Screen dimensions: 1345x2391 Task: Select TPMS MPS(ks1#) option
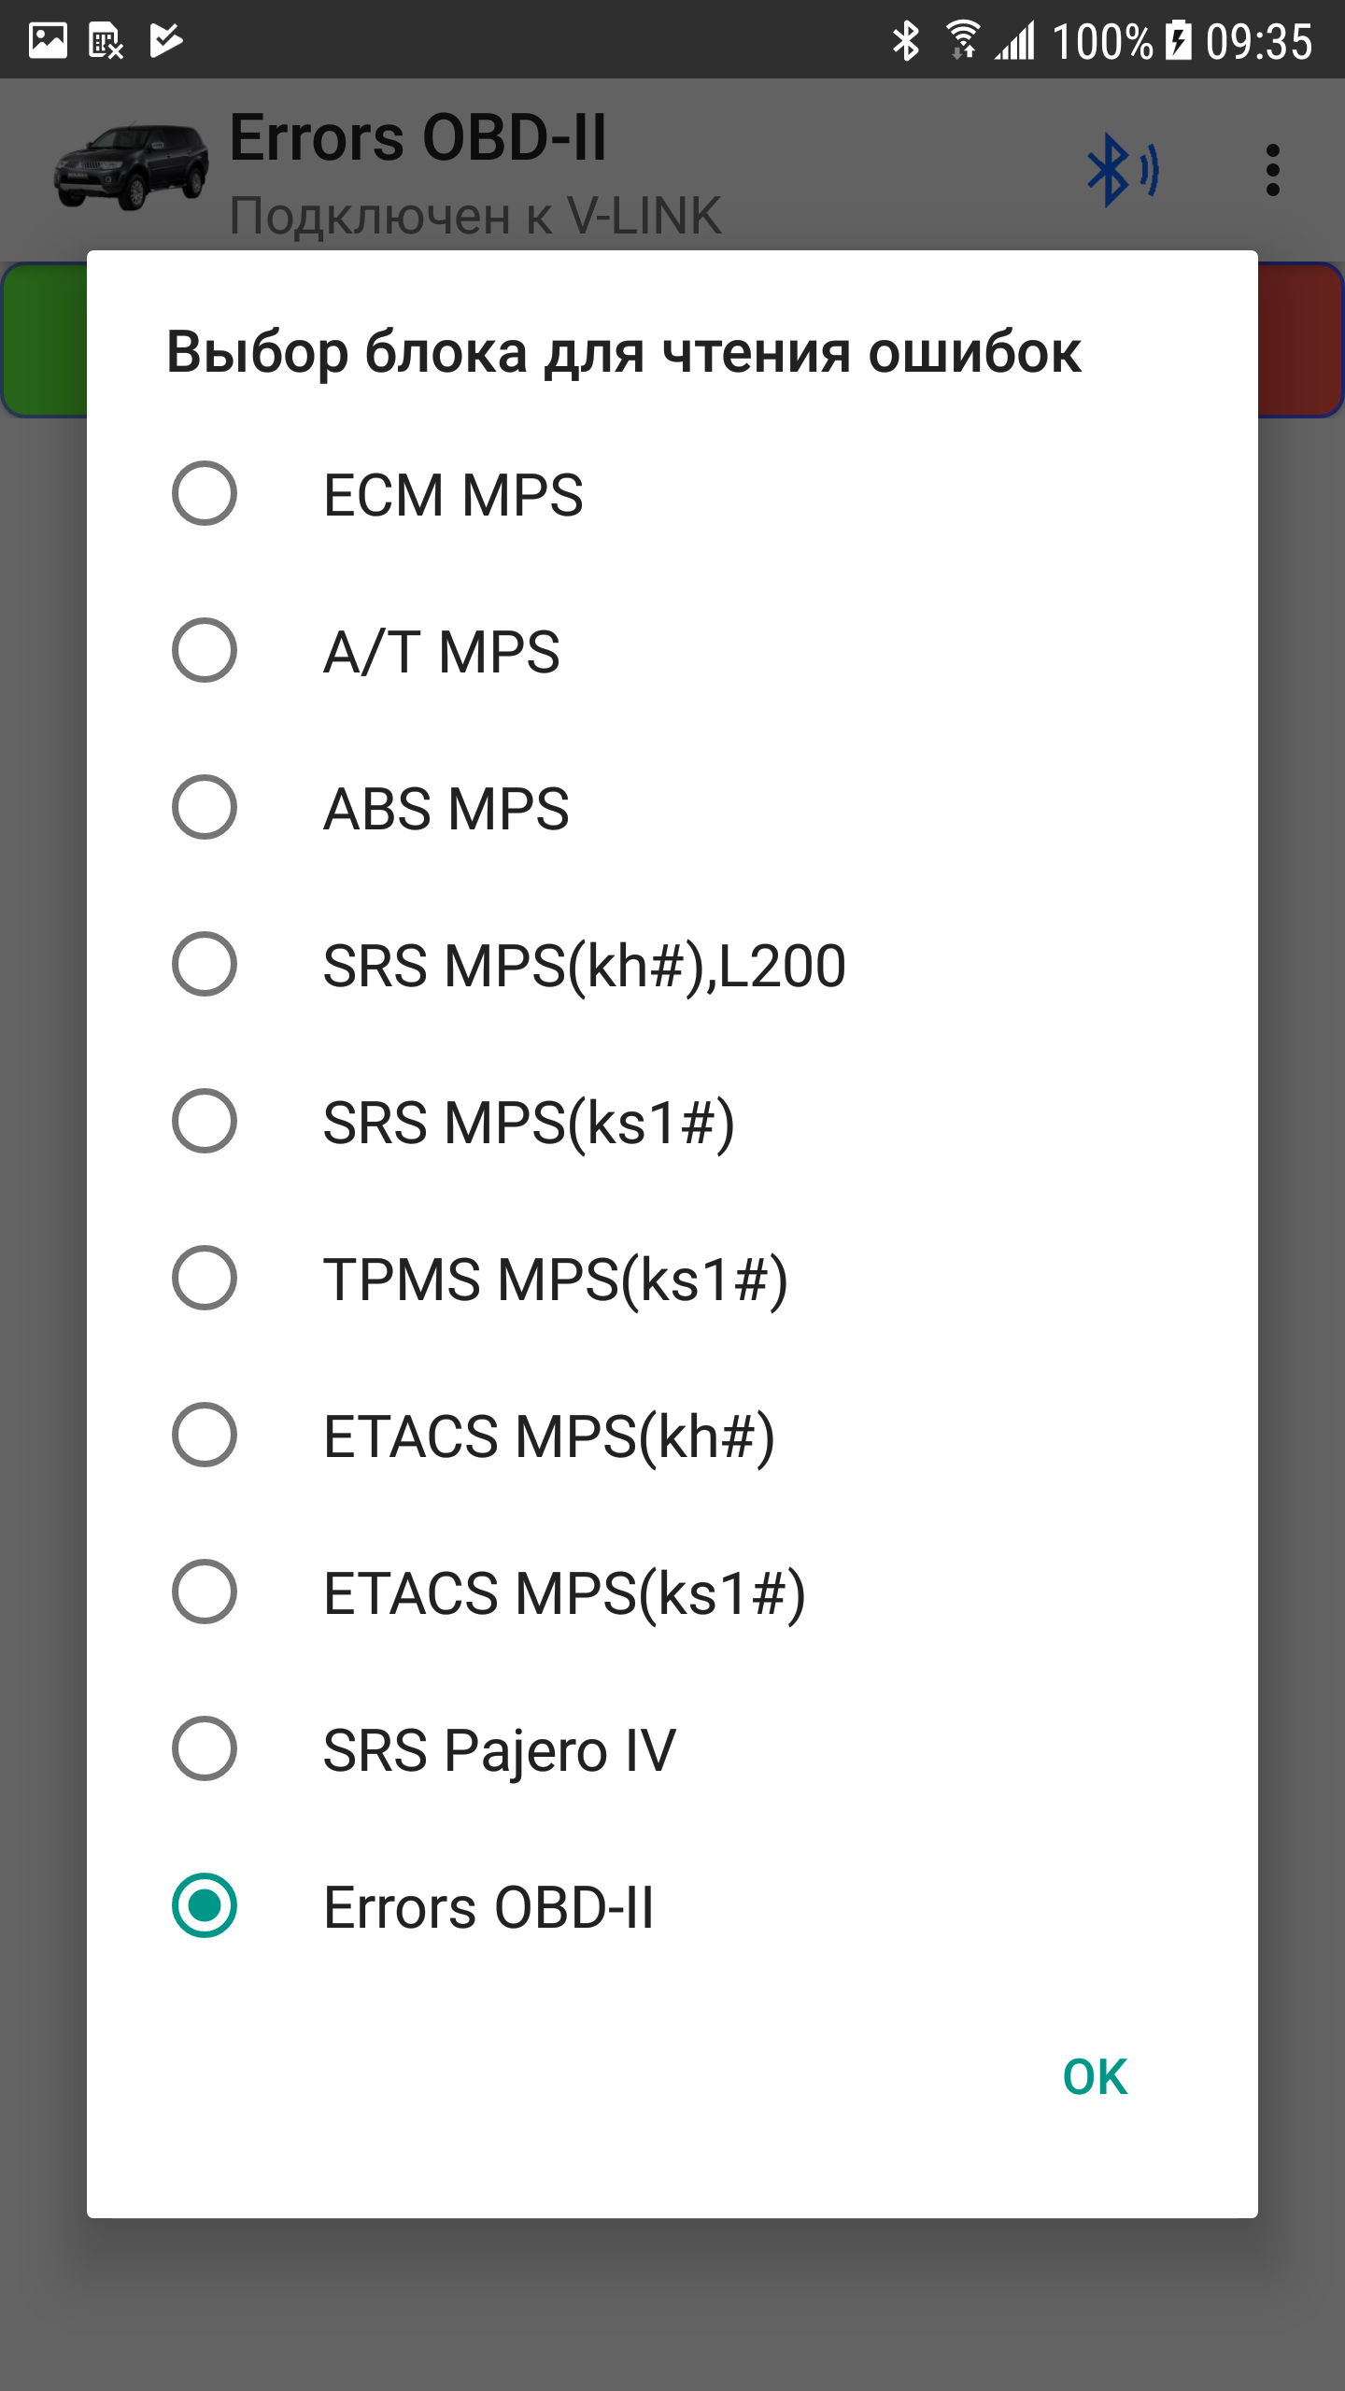tap(205, 1279)
